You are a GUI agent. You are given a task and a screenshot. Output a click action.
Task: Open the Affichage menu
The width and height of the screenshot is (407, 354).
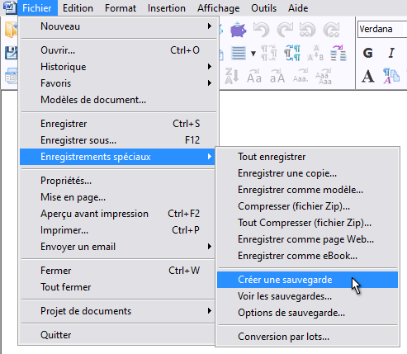click(218, 8)
